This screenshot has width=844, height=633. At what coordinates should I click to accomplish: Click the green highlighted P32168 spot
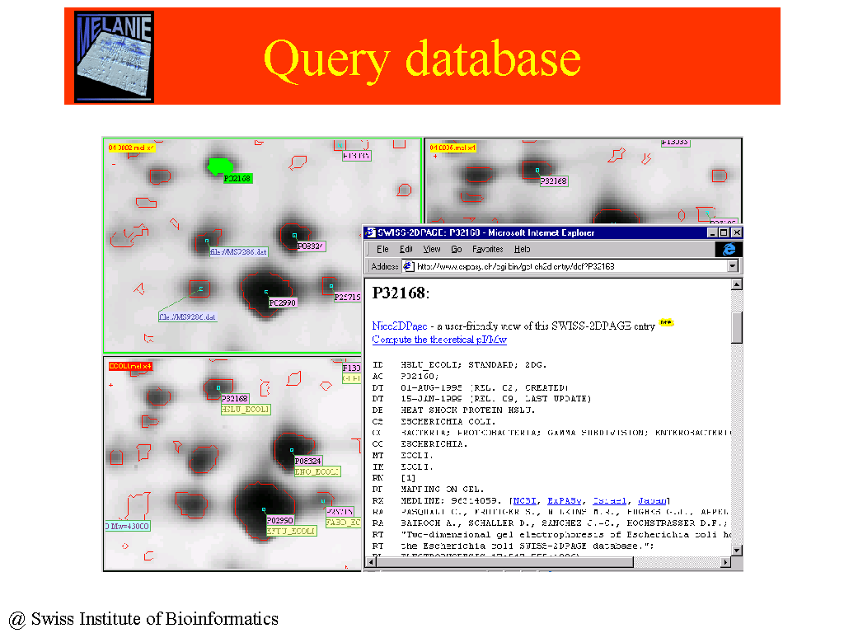pos(218,166)
